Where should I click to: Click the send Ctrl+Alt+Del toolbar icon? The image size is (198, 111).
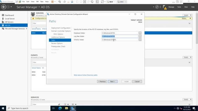click(x=59, y=2)
